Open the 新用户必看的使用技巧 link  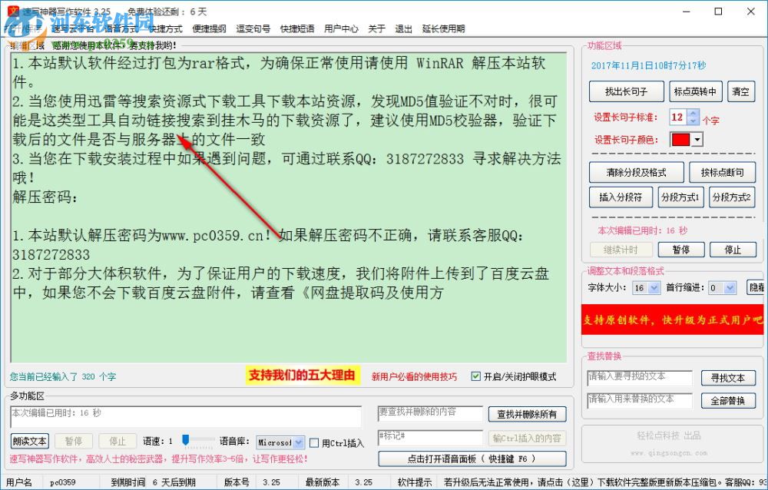point(414,376)
